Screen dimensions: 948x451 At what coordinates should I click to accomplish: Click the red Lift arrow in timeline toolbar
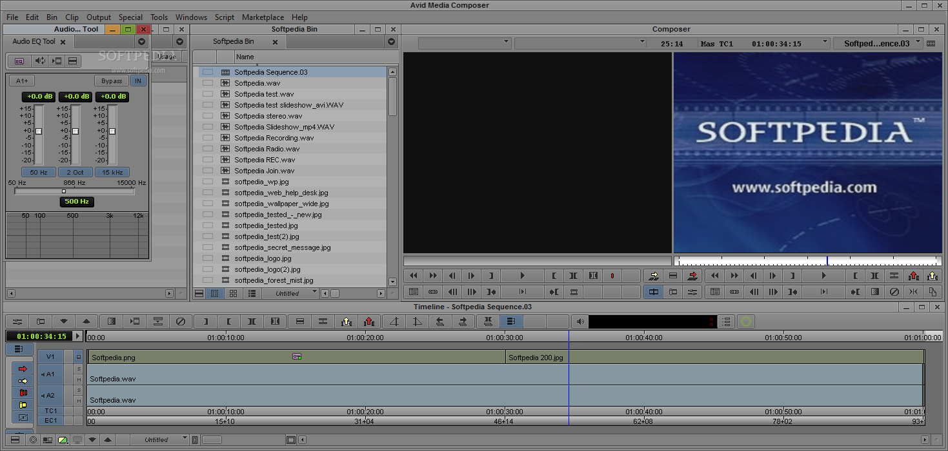click(x=369, y=321)
